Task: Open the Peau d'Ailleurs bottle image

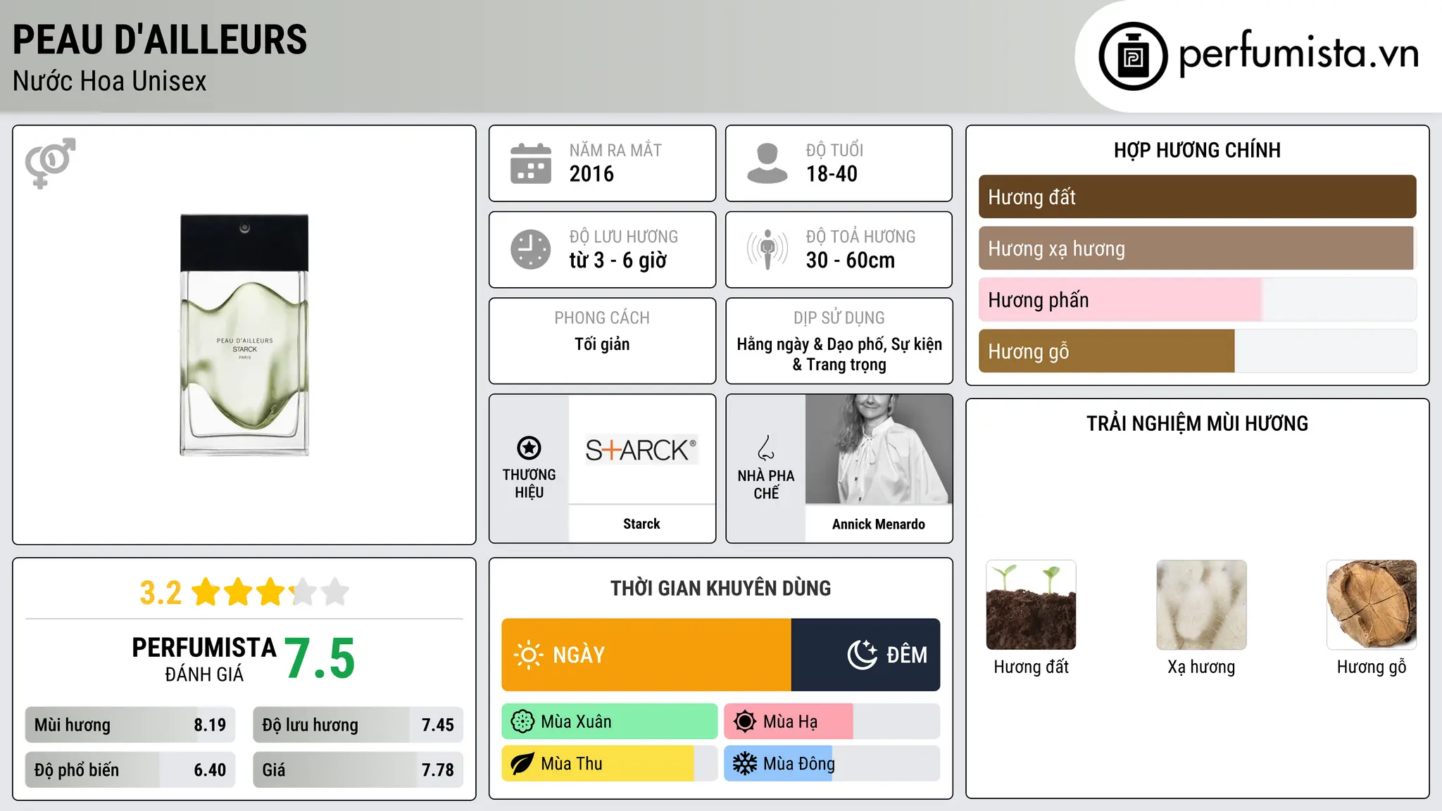Action: pyautogui.click(x=244, y=335)
